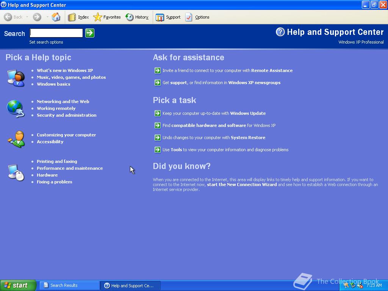Click the Favorites toolbar label

tap(112, 17)
